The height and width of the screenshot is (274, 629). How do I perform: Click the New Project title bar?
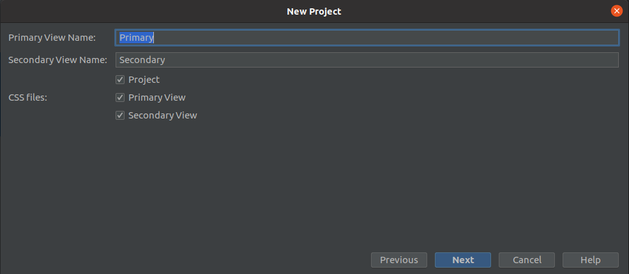tap(314, 11)
